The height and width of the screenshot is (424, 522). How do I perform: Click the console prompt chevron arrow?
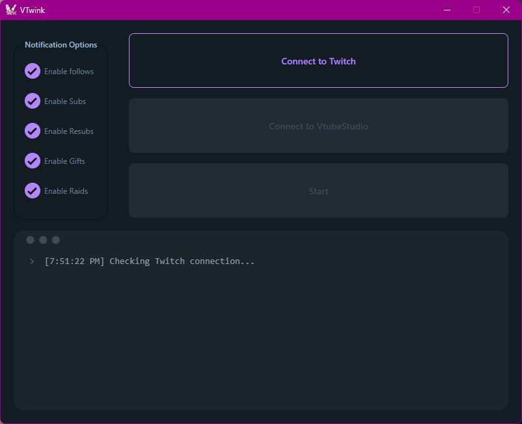32,261
